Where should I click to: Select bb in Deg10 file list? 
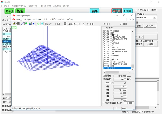pyautogui.click(x=7, y=34)
